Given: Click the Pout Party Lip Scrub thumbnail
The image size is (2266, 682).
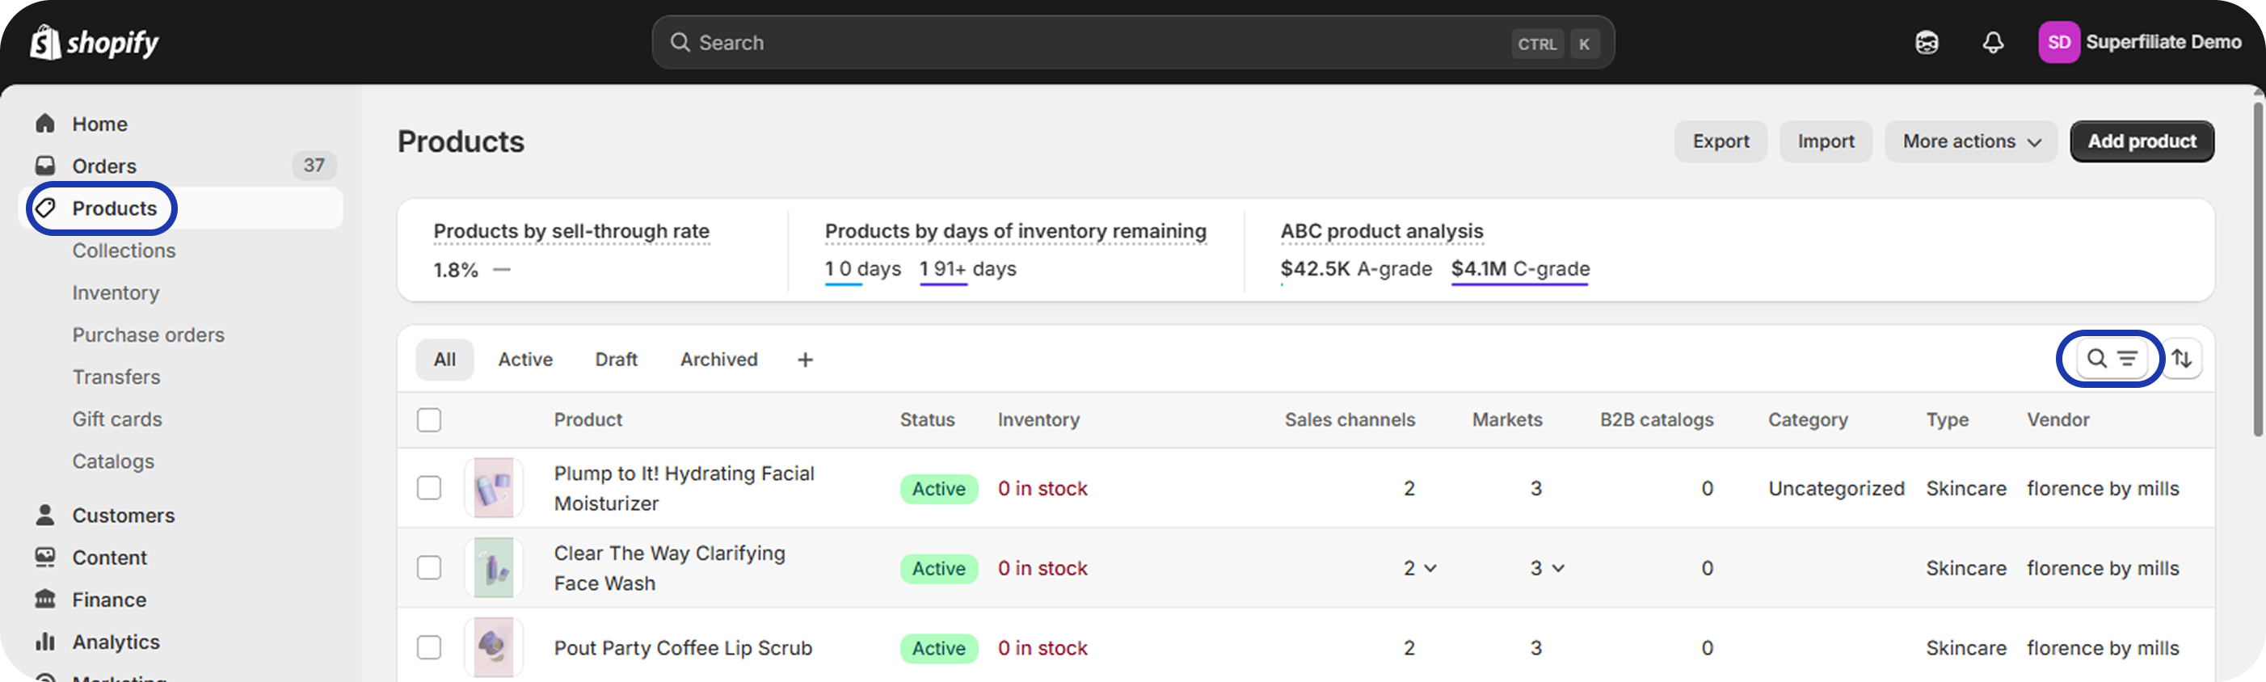Looking at the screenshot, I should (494, 648).
